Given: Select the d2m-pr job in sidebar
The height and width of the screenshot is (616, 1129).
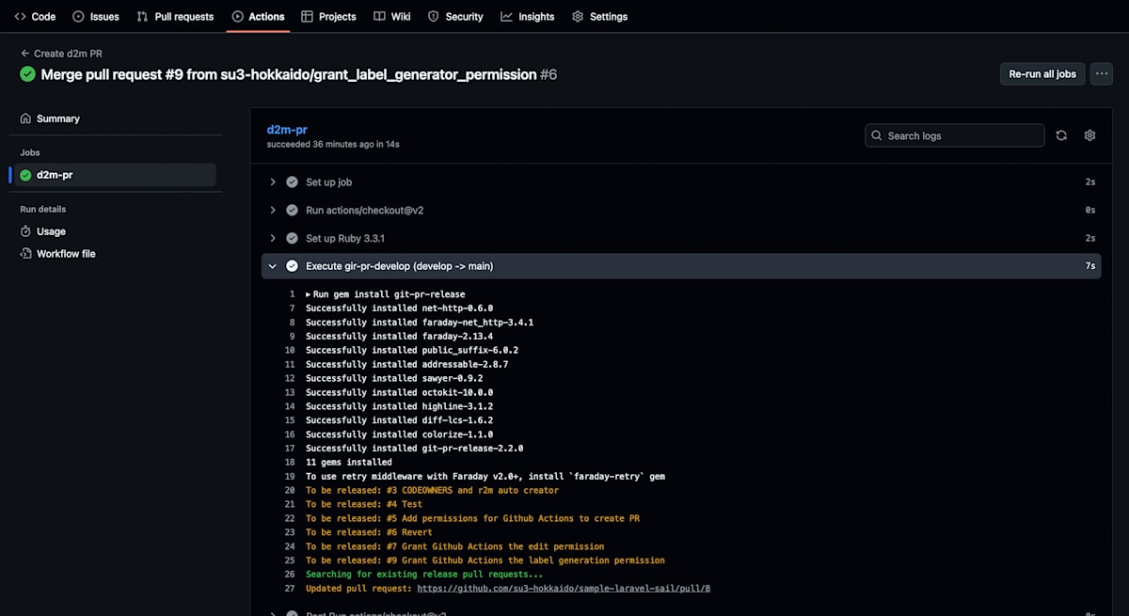Looking at the screenshot, I should point(113,175).
